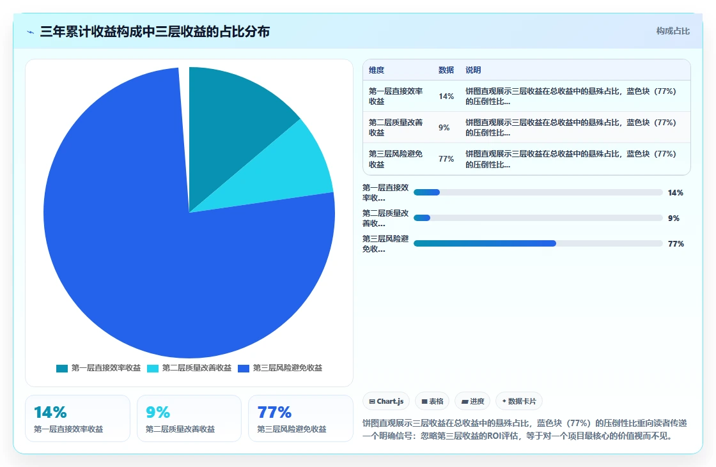
Task: Click the bottom description paragraph text
Action: point(525,429)
